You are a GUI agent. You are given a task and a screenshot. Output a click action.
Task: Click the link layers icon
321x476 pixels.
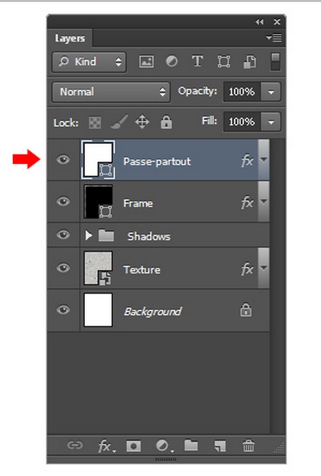click(x=75, y=445)
